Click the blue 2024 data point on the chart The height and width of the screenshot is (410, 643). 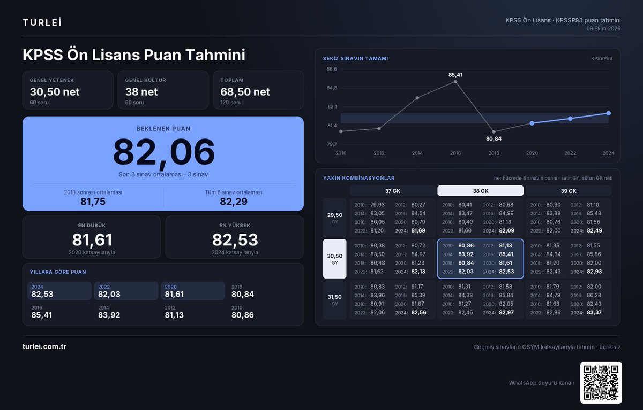coord(608,113)
